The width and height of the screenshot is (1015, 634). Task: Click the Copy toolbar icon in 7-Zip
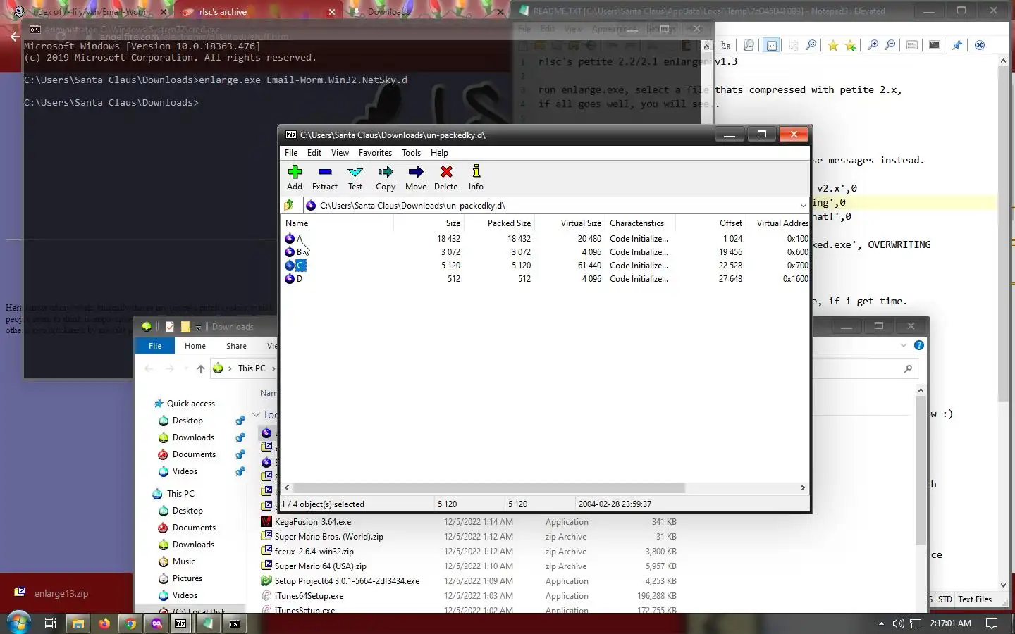[x=386, y=178]
